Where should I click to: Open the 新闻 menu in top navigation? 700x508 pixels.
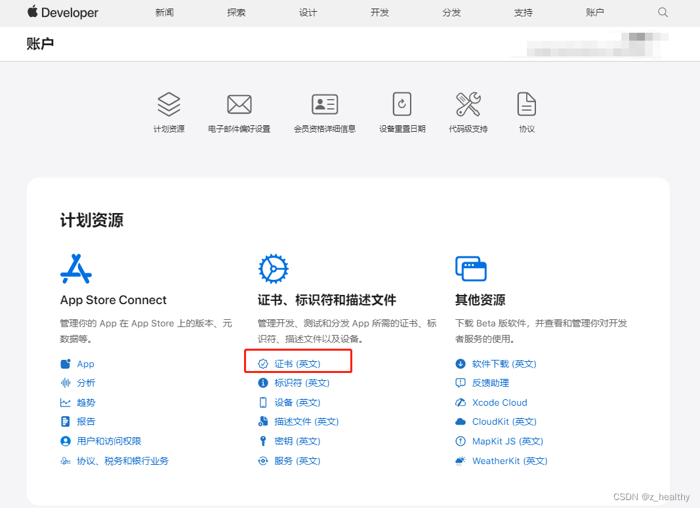click(164, 12)
